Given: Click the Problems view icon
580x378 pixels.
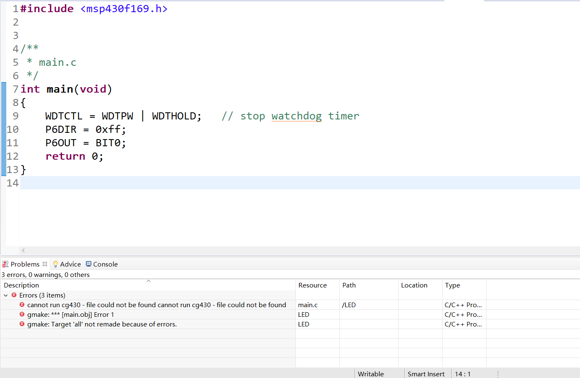Looking at the screenshot, I should [5, 264].
